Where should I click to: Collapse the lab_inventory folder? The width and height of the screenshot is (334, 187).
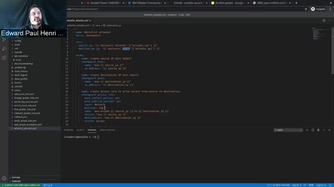click(21, 56)
